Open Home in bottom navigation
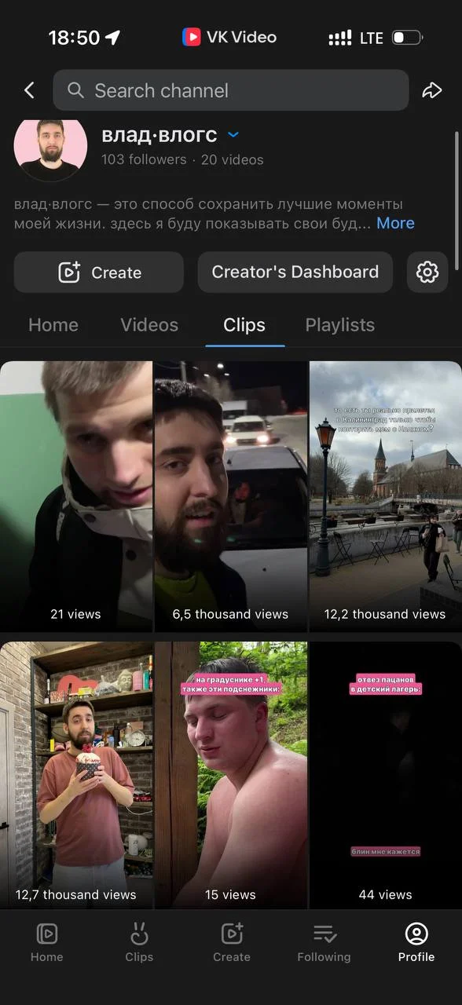Screen dimensions: 462x1005 coord(46,942)
